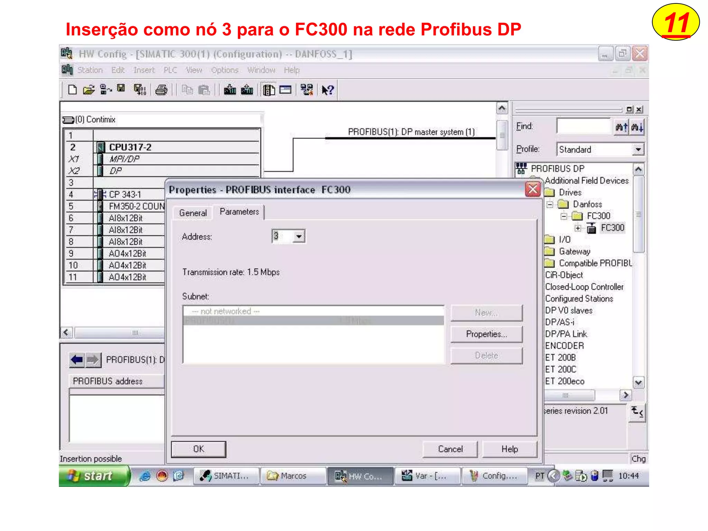This screenshot has width=708, height=531.
Task: Open the Marcos folder taskbar item
Action: click(293, 476)
